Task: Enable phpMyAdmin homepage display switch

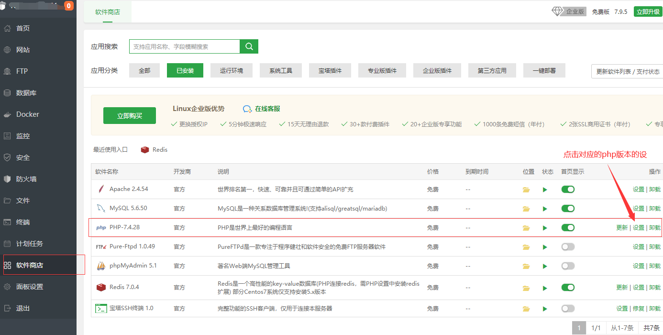Action: pos(568,266)
